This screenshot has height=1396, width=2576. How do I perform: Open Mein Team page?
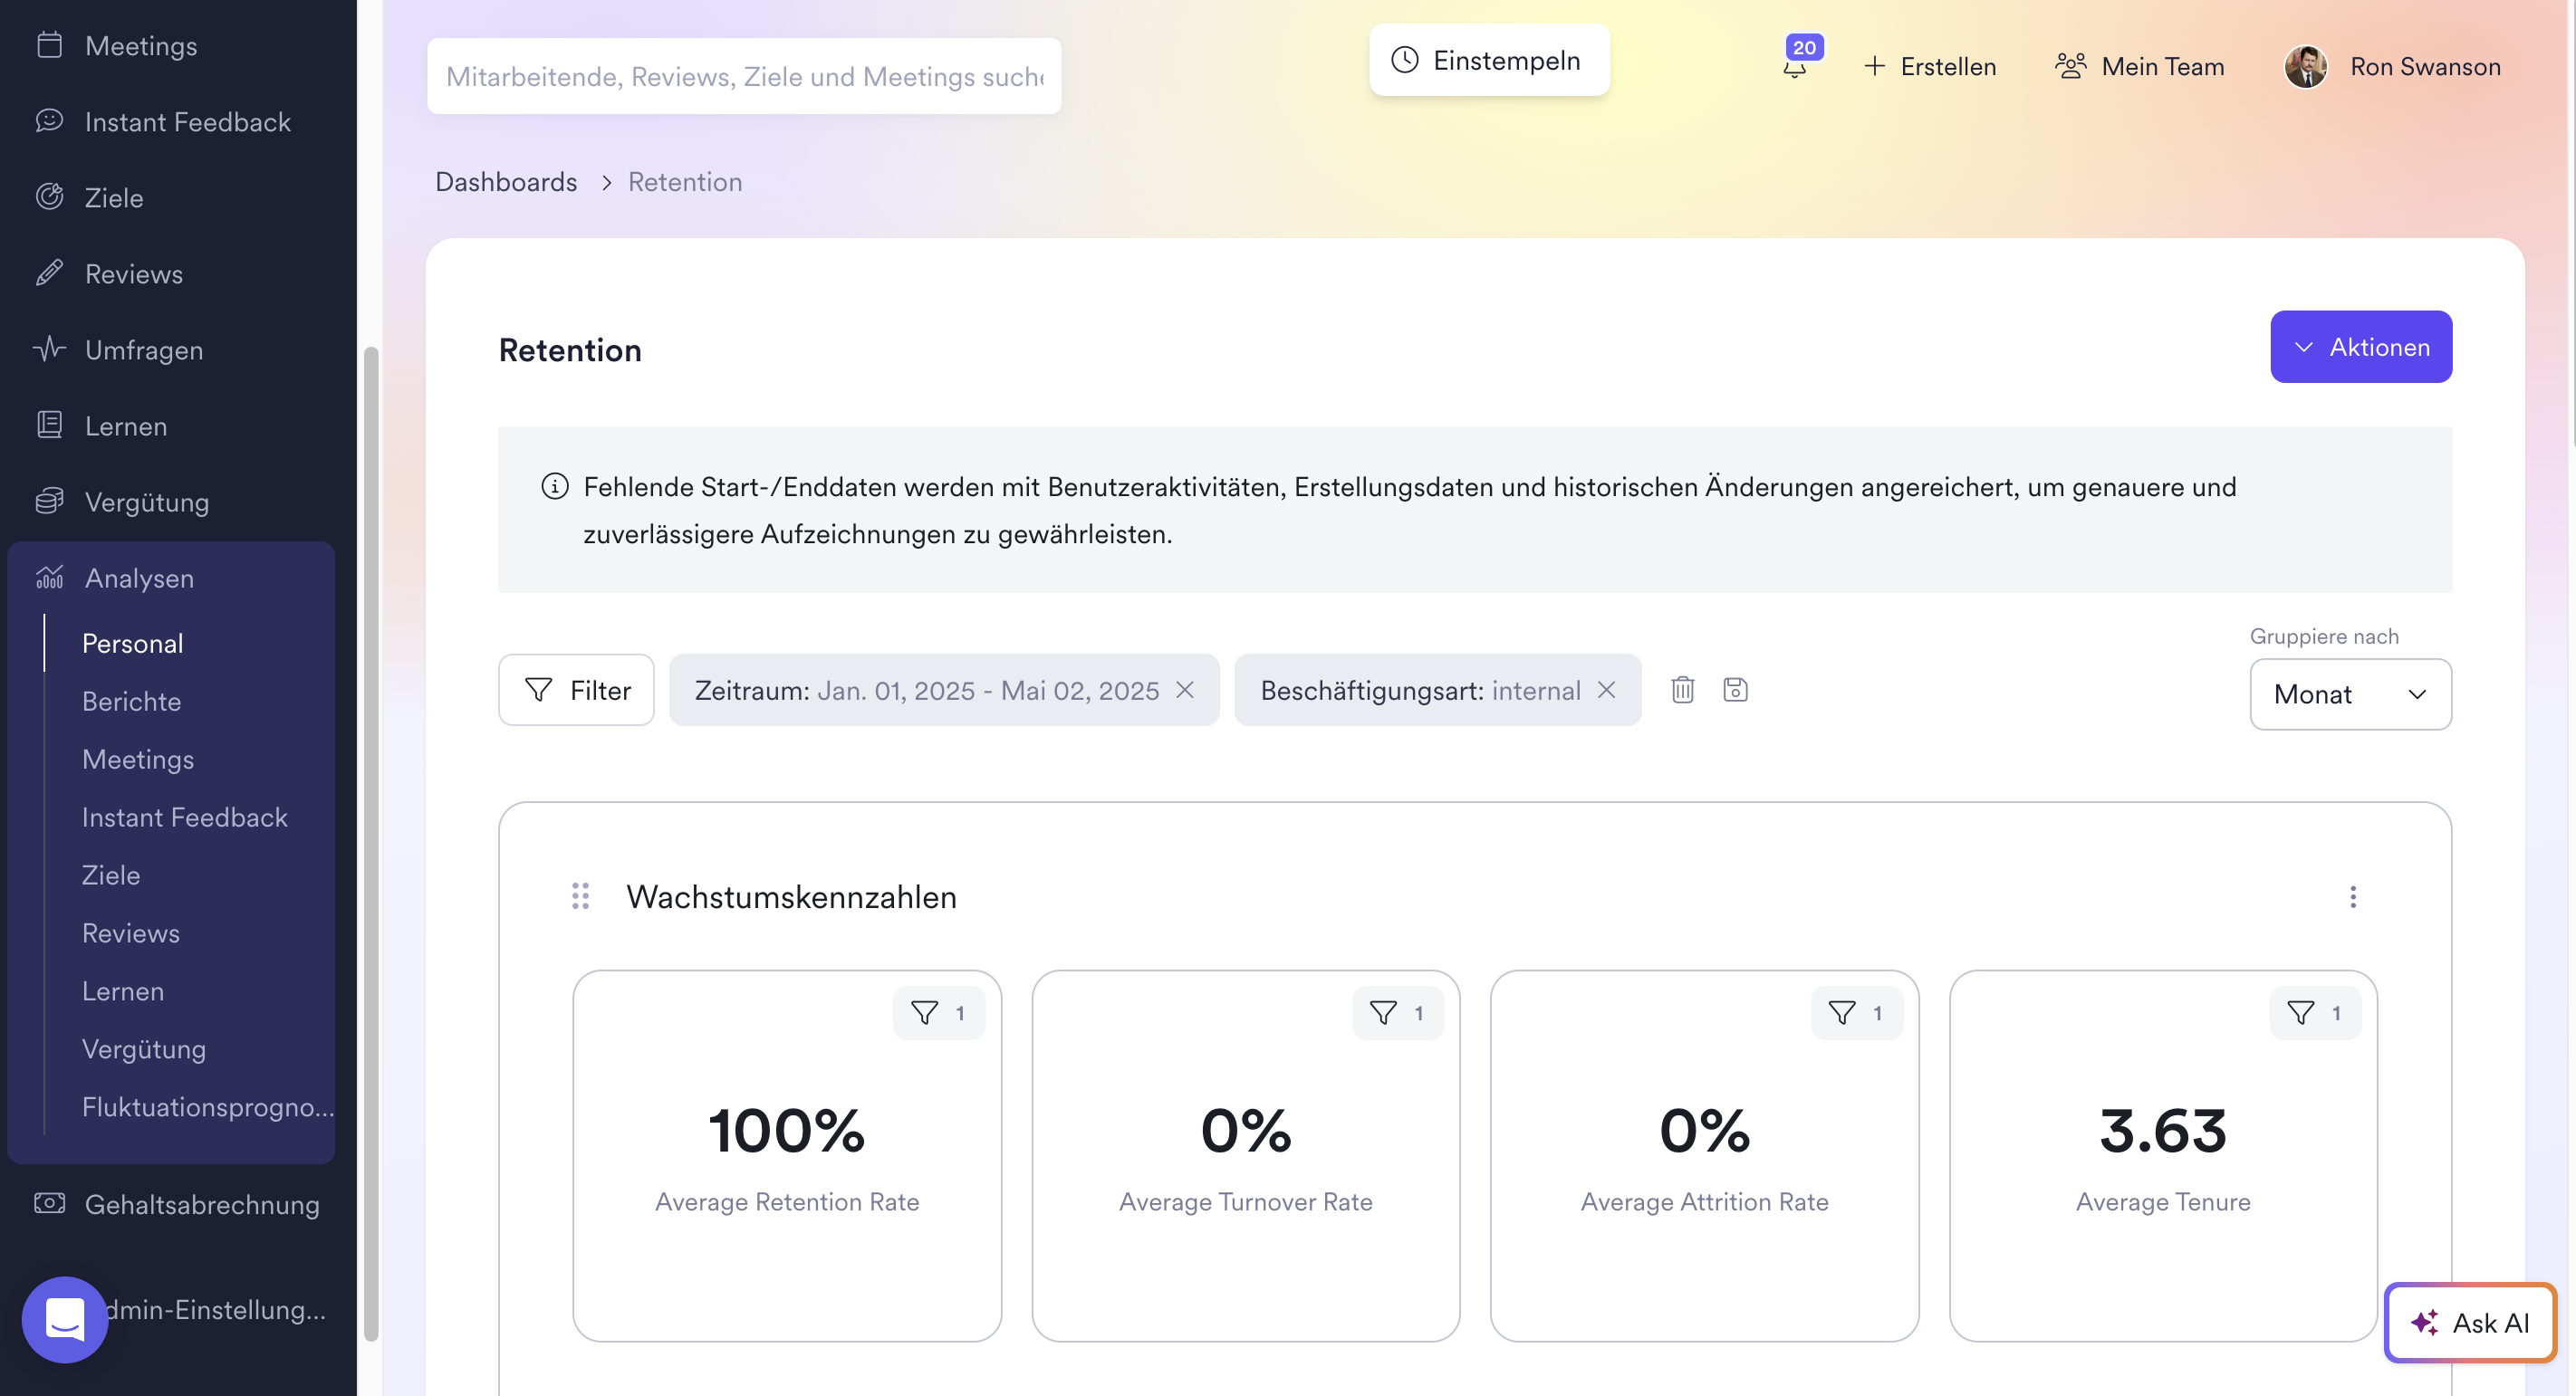click(2140, 67)
